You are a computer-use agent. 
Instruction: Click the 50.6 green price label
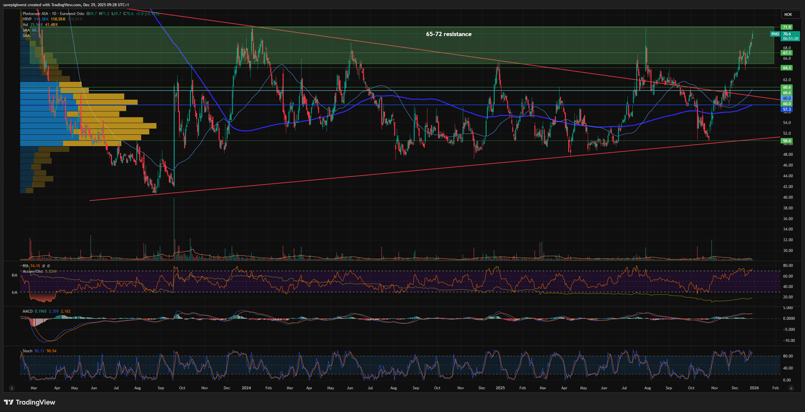(x=787, y=141)
